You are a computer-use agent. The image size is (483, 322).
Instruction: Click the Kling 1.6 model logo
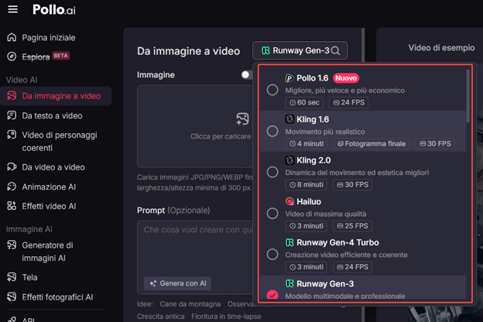coord(289,119)
